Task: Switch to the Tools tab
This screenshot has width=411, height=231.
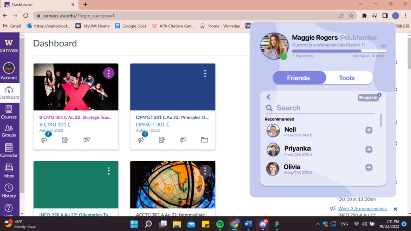Action: [347, 78]
